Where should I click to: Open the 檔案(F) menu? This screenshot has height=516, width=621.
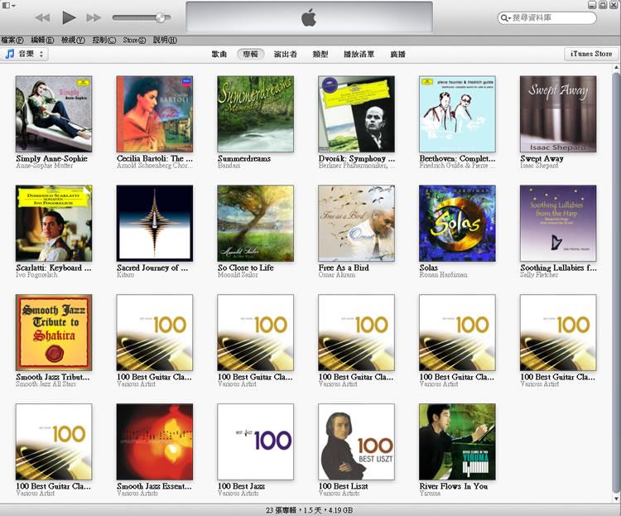click(12, 40)
